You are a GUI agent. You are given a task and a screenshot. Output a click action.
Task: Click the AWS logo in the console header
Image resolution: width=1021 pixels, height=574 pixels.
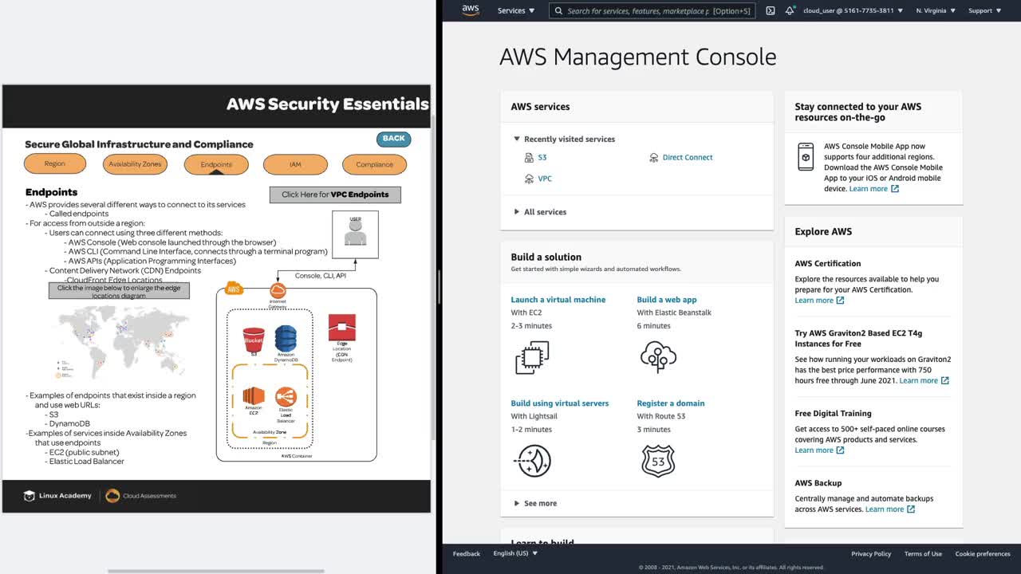471,10
